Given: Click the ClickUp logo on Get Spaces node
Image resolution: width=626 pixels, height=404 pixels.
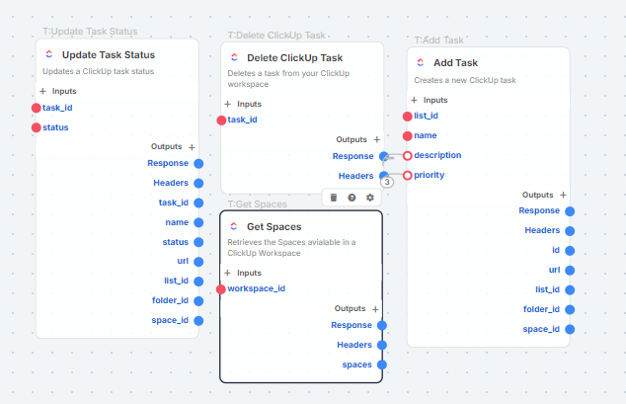Looking at the screenshot, I should [234, 226].
